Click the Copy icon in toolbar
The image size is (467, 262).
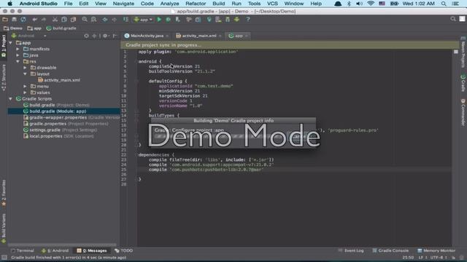pos(64,20)
